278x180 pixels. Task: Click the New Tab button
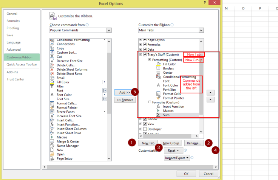pyautogui.click(x=148, y=143)
